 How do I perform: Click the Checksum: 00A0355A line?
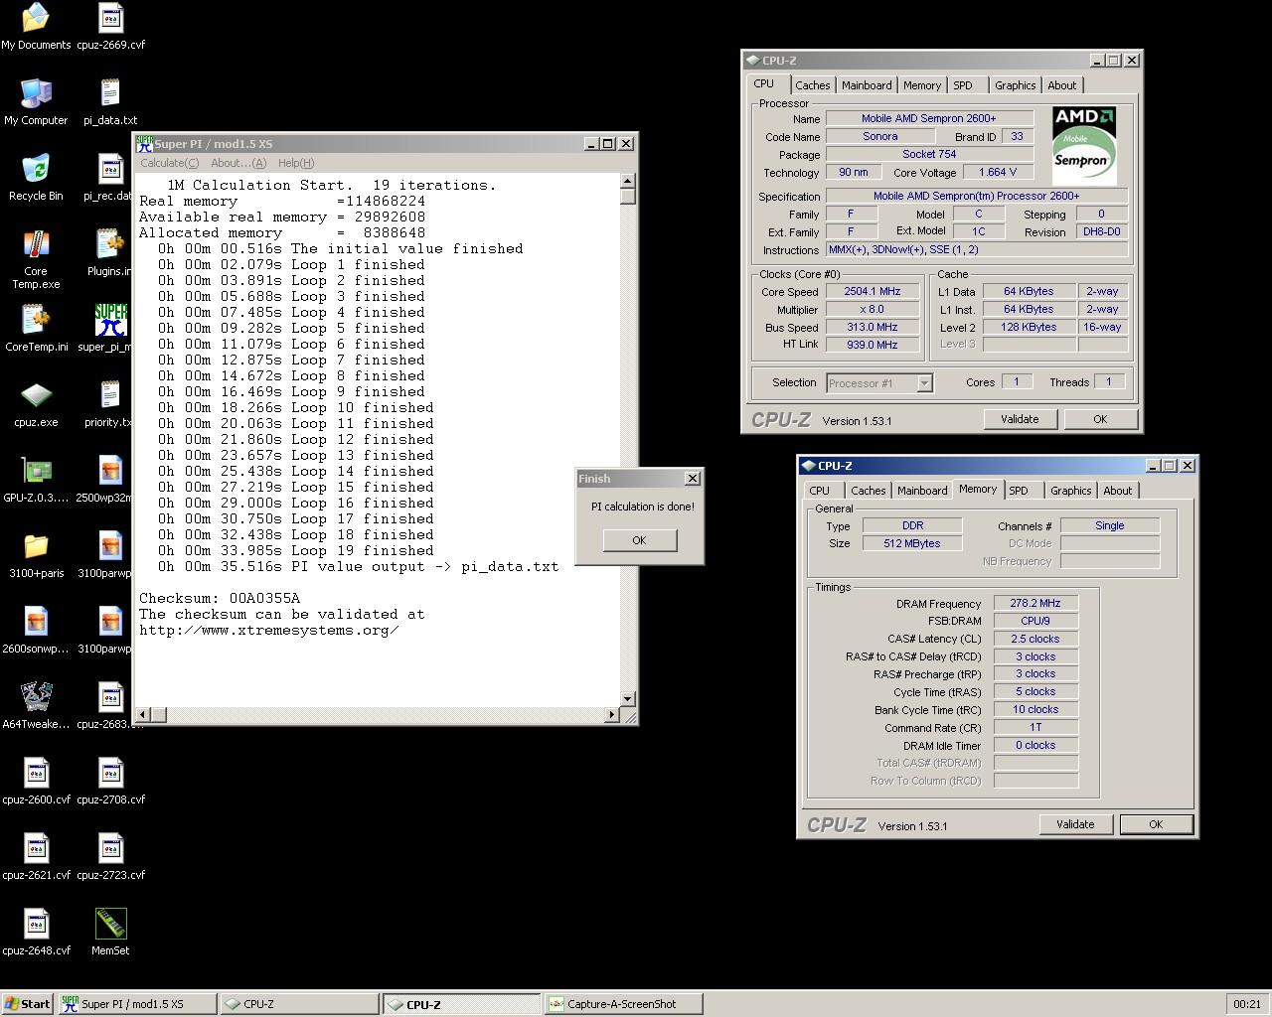pos(220,598)
